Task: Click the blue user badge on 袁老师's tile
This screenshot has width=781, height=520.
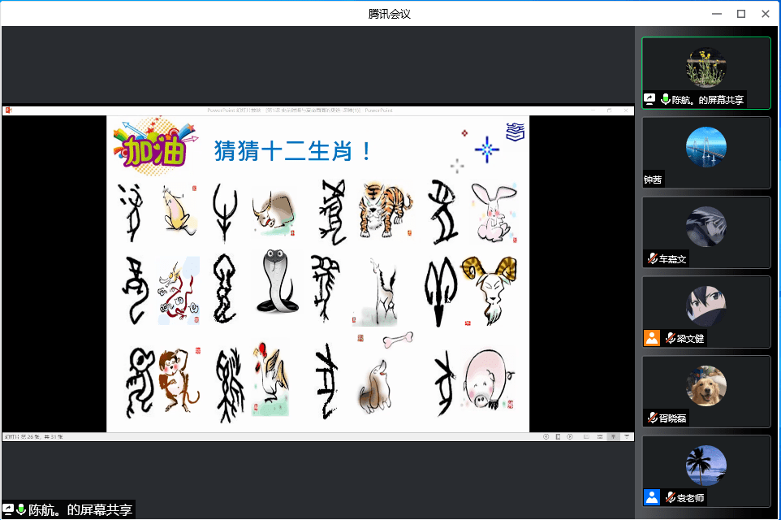Action: tap(651, 497)
